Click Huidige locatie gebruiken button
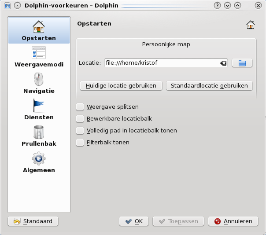This screenshot has width=266, height=235. pyautogui.click(x=121, y=85)
